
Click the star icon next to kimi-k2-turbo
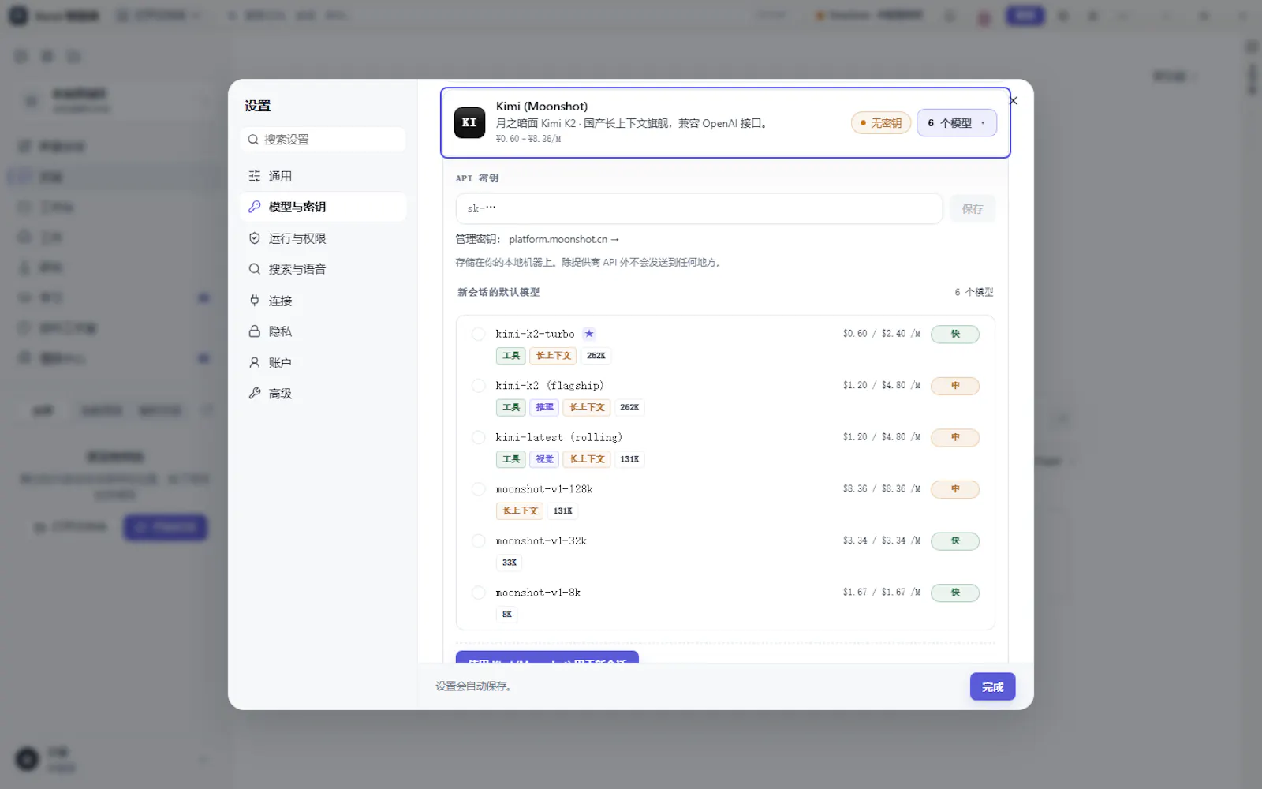(589, 334)
